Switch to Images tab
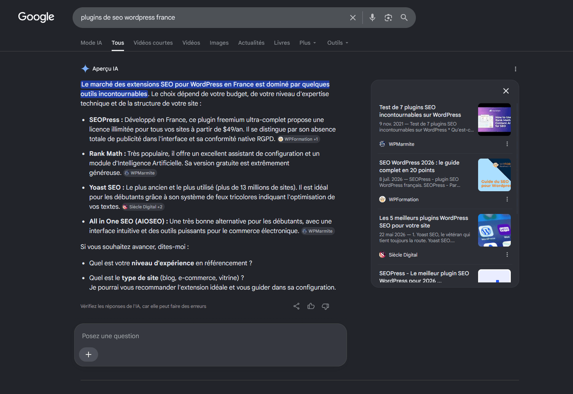Screen dimensions: 573x394 click(x=219, y=43)
